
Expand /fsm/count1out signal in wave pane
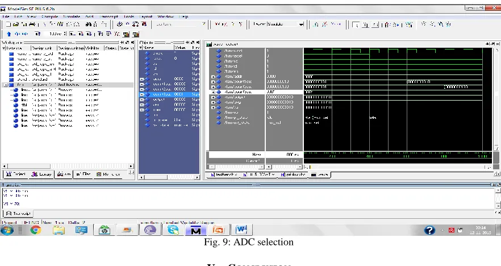click(214, 82)
